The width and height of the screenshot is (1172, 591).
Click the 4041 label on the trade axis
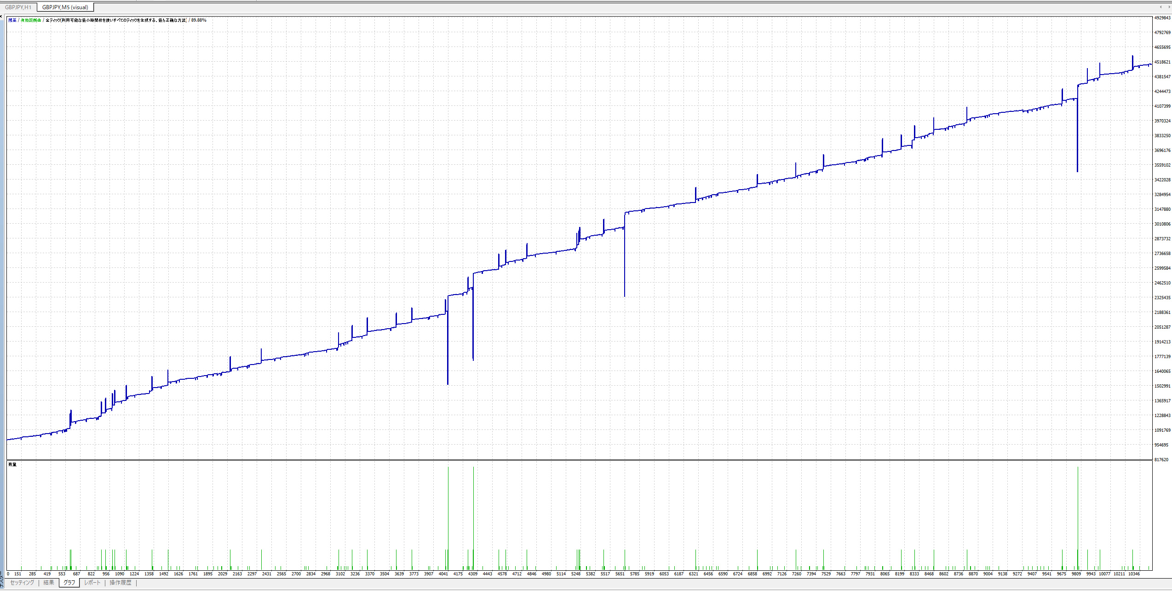[443, 574]
